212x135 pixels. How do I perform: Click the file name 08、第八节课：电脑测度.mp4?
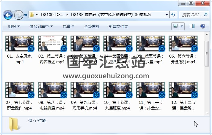52,105
